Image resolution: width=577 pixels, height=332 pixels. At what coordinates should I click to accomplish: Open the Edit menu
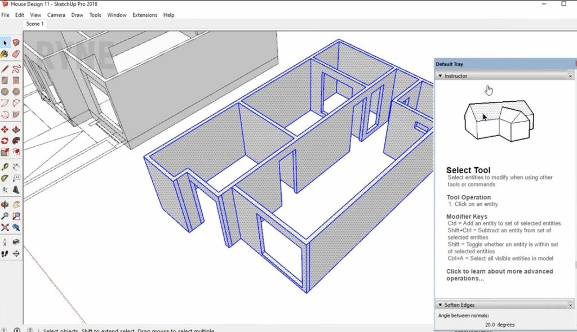20,15
